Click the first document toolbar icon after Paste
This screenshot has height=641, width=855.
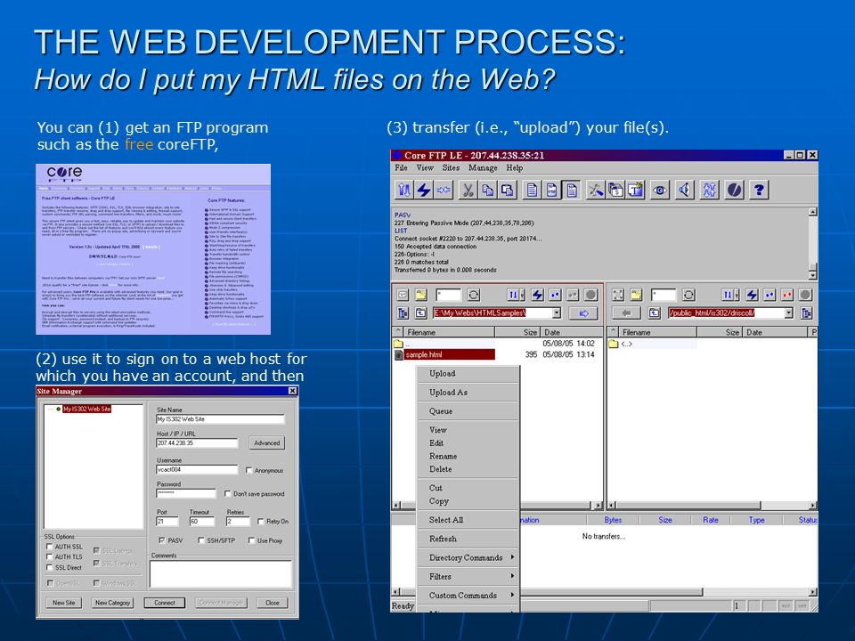click(x=532, y=190)
